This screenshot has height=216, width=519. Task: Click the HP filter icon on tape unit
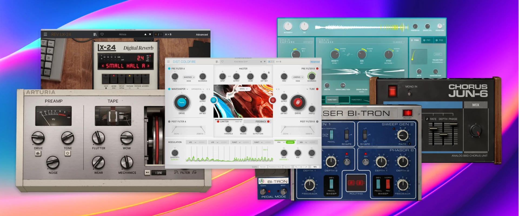(194, 172)
